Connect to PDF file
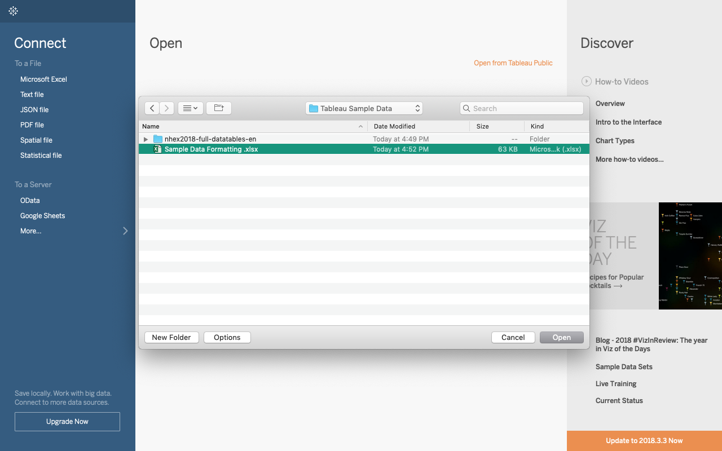This screenshot has height=451, width=722. (32, 125)
